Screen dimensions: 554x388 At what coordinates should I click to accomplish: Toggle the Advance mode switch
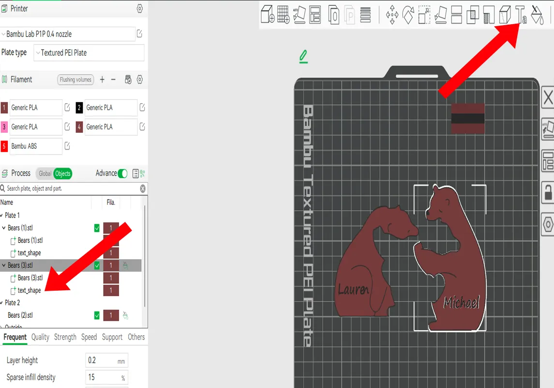[x=122, y=173]
